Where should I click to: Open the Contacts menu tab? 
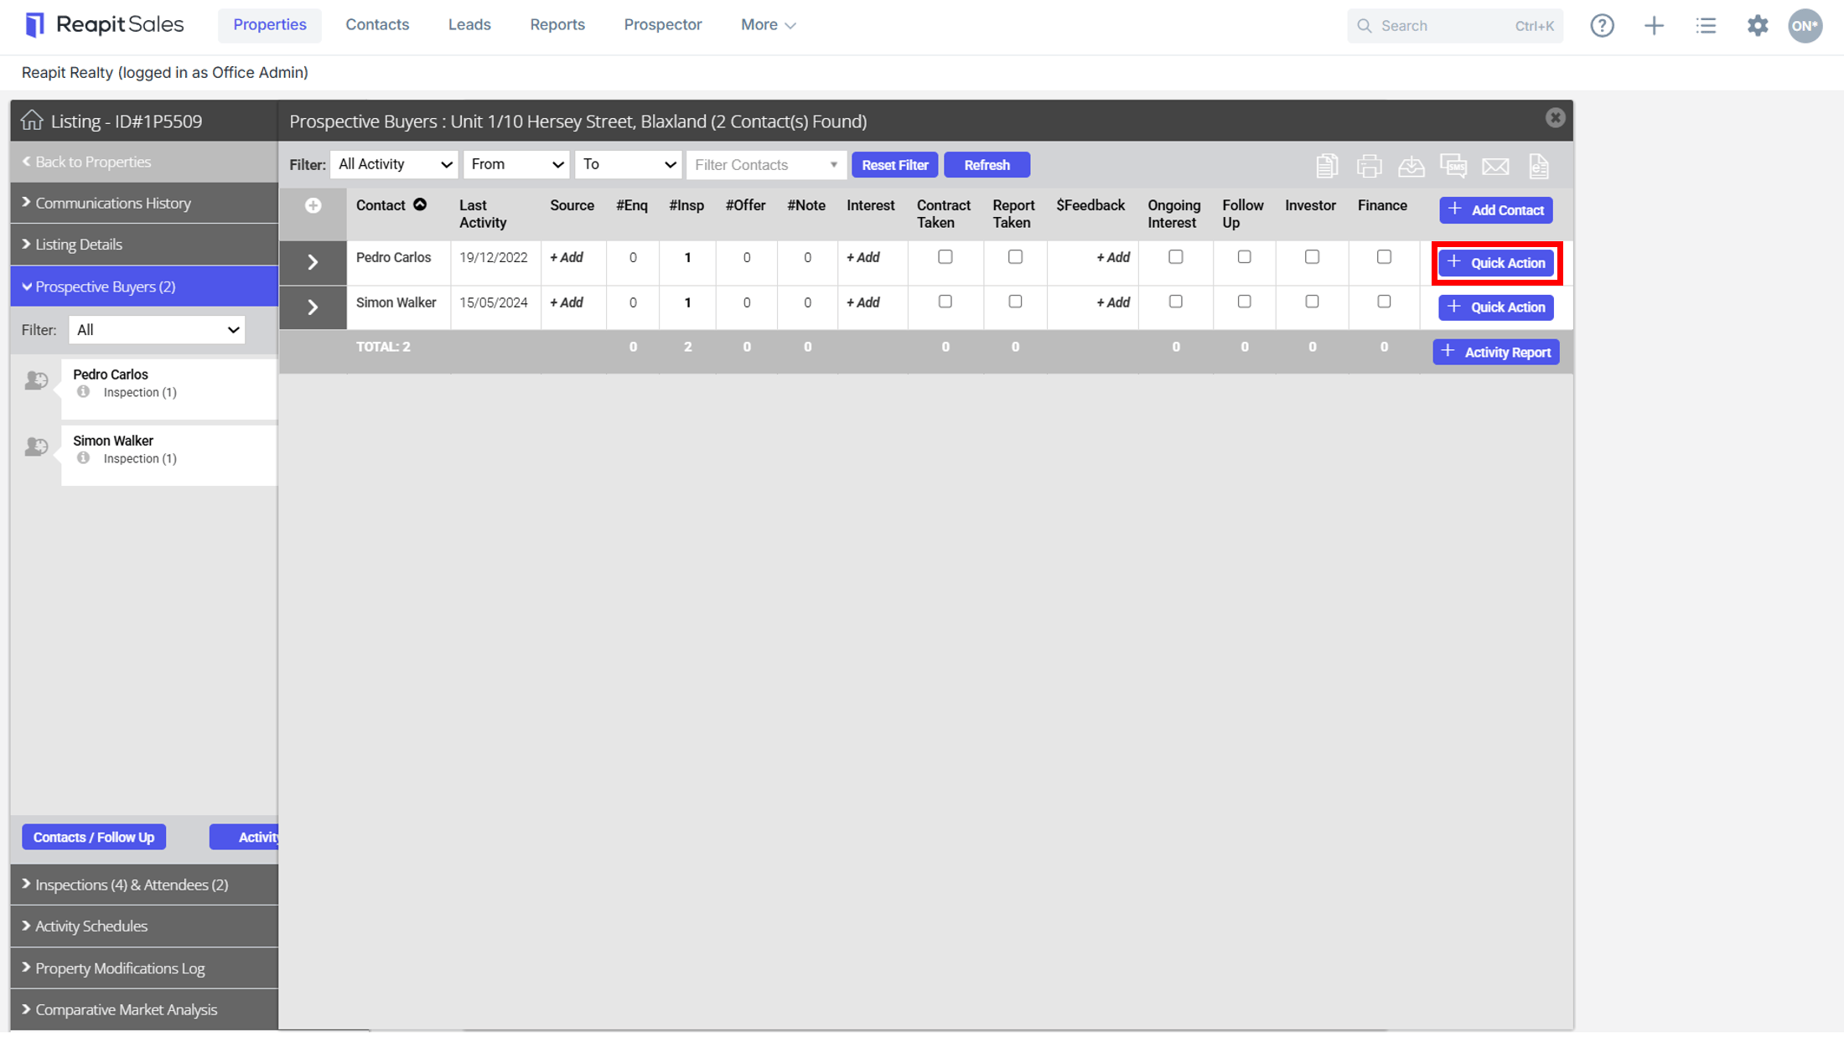pos(377,25)
